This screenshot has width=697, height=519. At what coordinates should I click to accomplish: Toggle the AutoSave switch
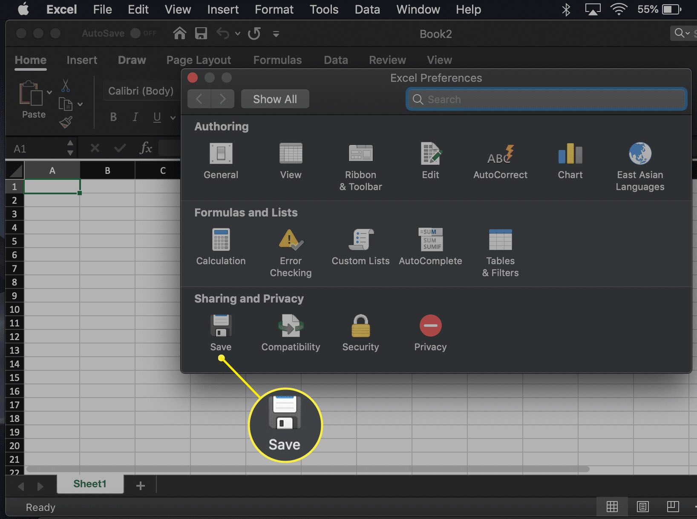pyautogui.click(x=144, y=33)
